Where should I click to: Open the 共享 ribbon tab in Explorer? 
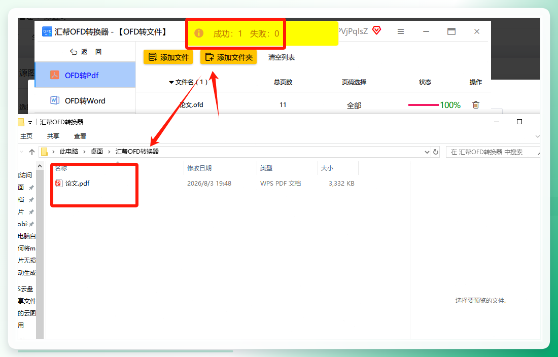(x=53, y=136)
